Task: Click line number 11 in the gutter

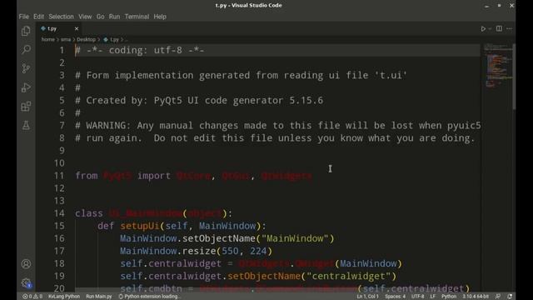Action: click(x=59, y=176)
